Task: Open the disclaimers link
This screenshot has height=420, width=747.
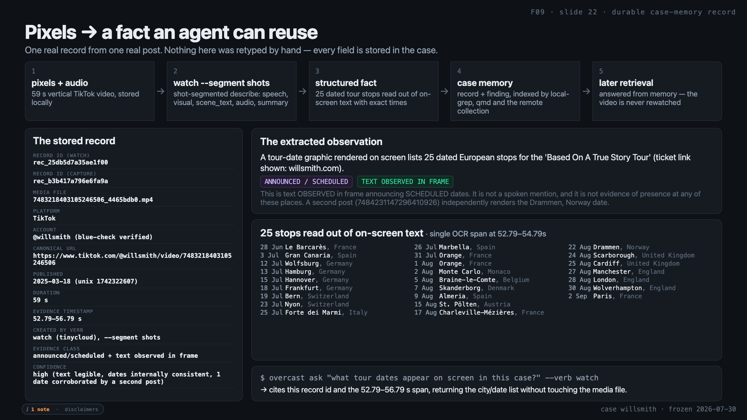Action: point(81,409)
